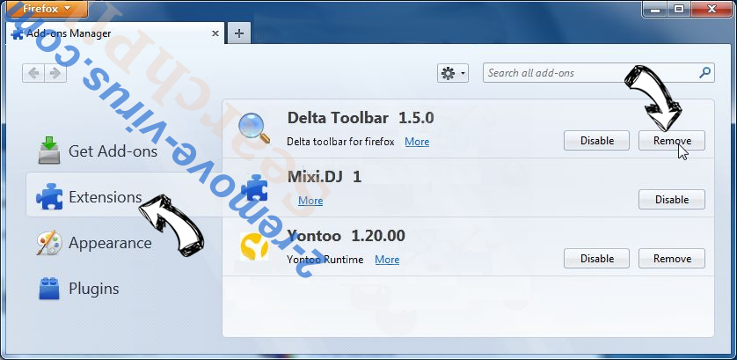
Task: Disable the Yontoo extension
Action: click(x=596, y=259)
